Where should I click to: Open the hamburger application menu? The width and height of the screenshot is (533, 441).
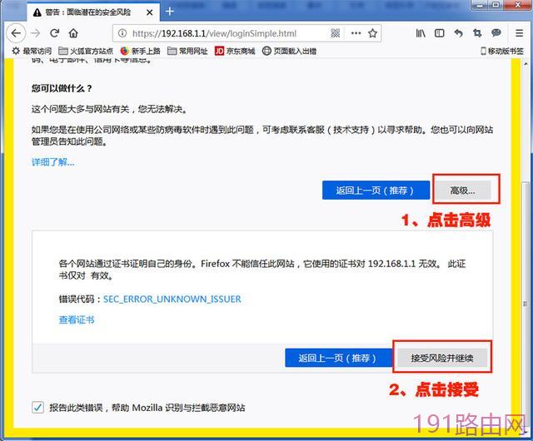tap(519, 33)
